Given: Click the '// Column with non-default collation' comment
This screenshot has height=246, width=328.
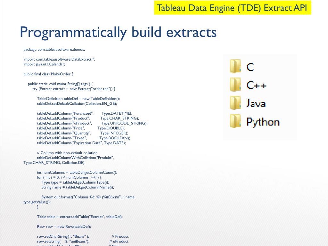Looking at the screenshot, I should click(67, 153).
